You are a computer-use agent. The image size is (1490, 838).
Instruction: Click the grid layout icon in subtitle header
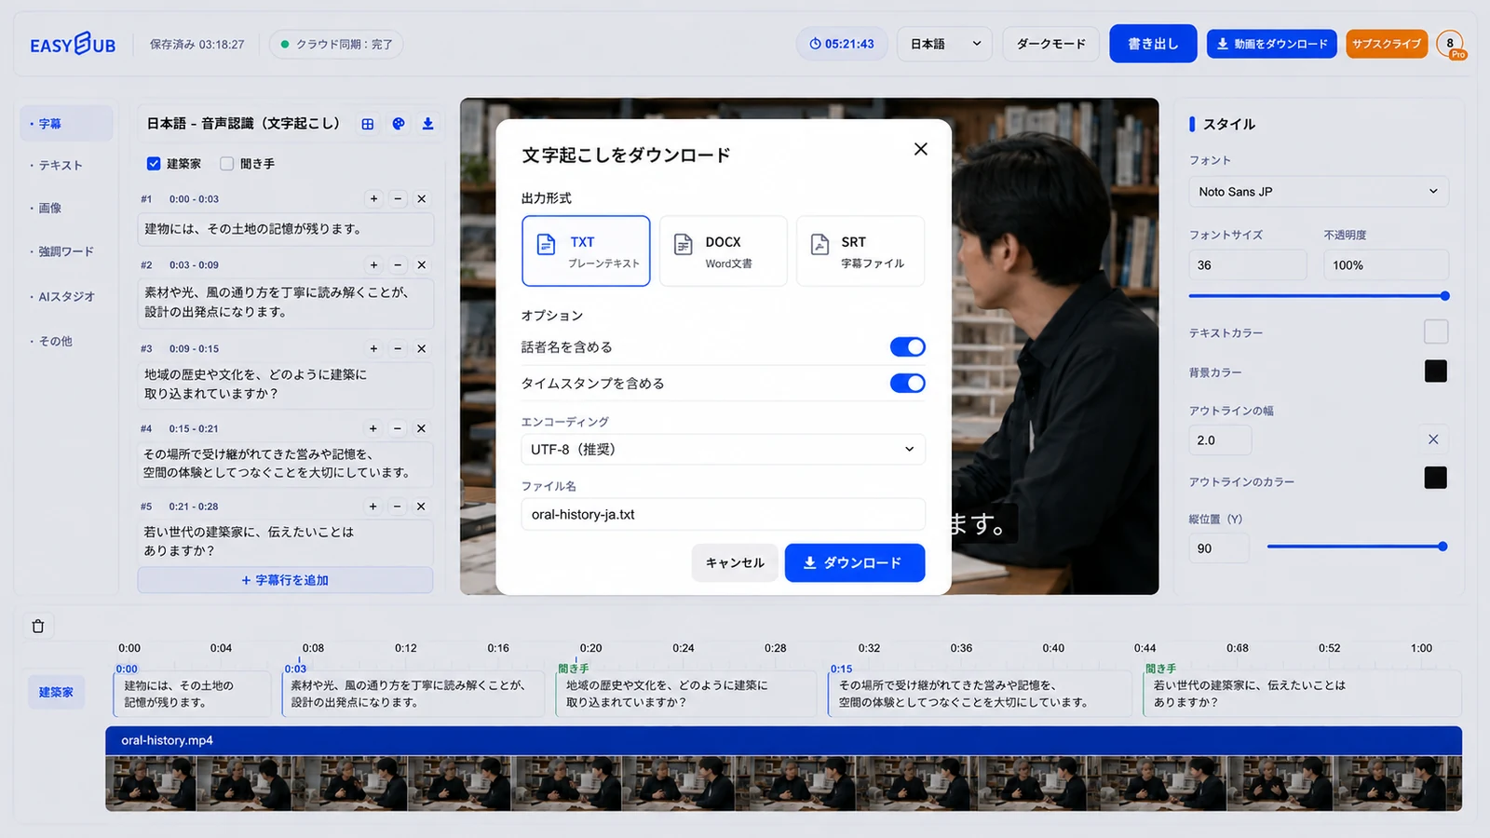coord(368,124)
